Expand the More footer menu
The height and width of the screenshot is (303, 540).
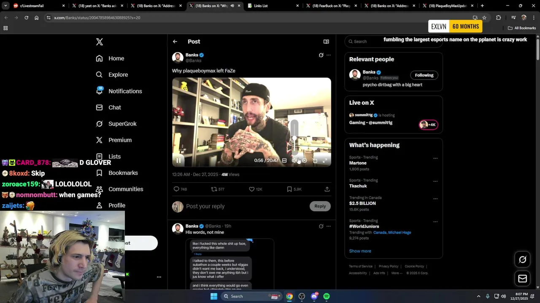tap(397, 273)
